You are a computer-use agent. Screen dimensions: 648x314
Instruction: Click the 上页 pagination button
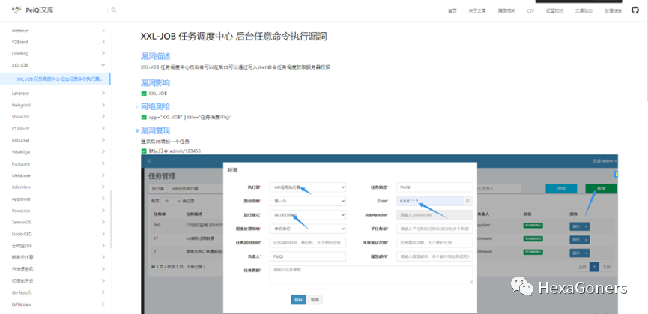582,267
